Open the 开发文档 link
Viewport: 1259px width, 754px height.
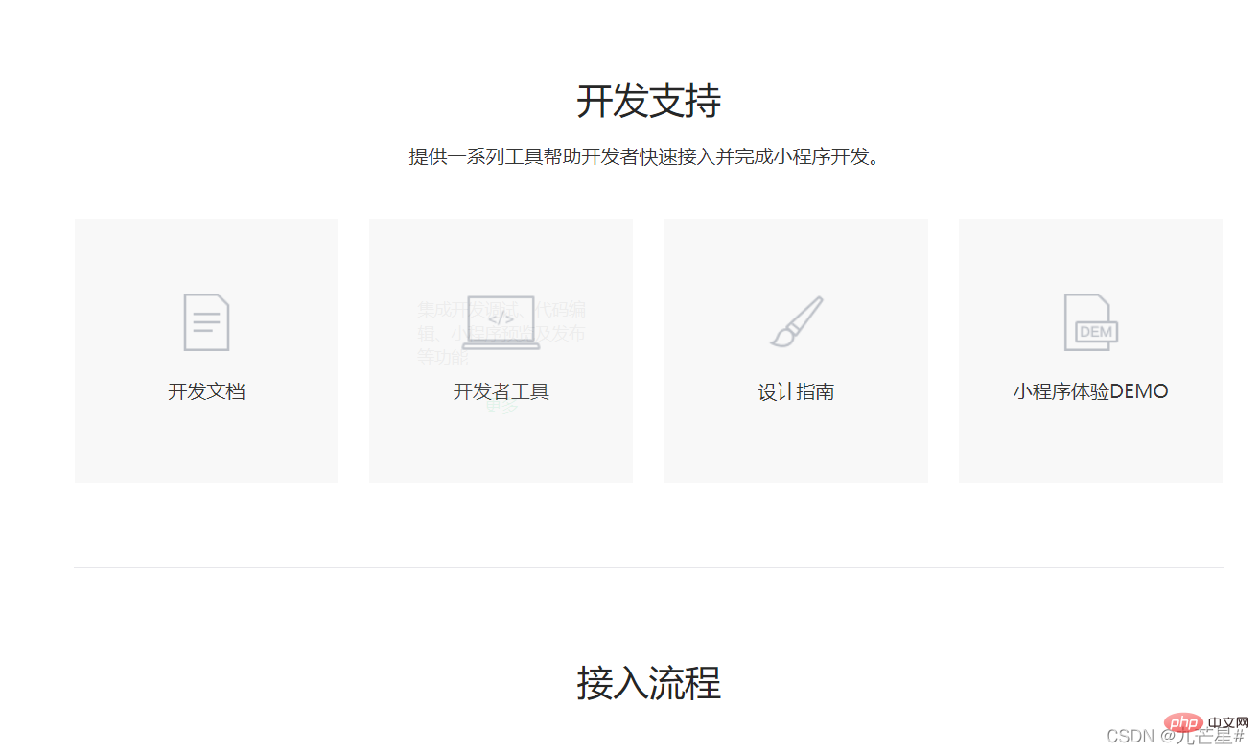206,391
